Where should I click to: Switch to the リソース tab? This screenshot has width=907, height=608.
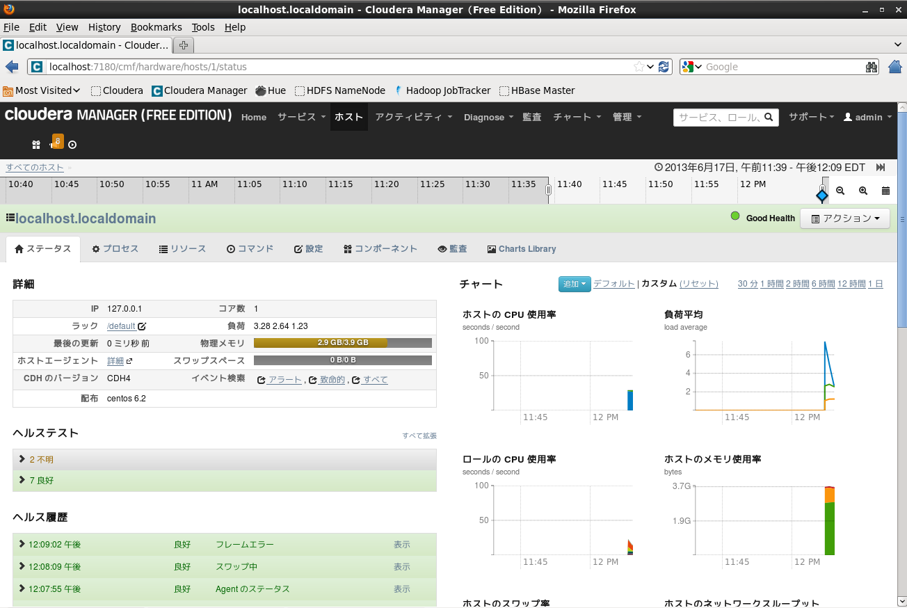click(183, 249)
